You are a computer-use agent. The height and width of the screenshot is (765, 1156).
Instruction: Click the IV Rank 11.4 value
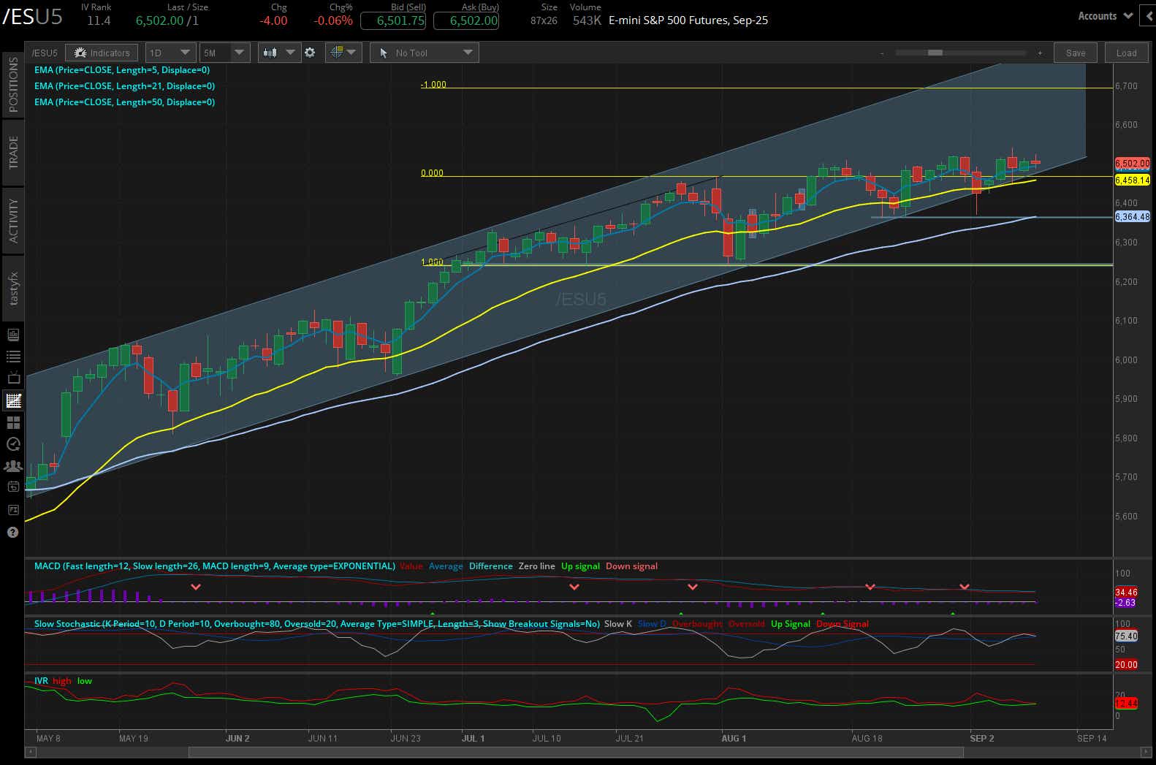[99, 20]
